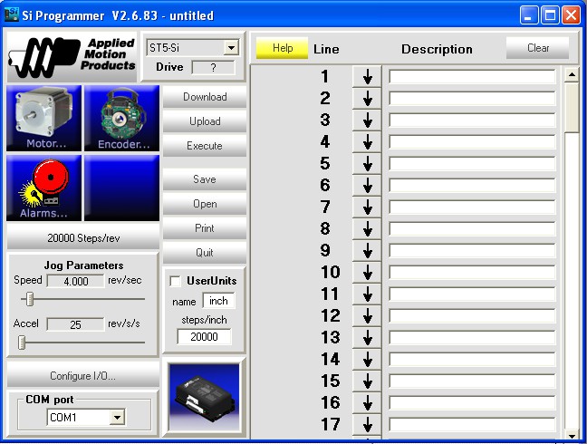This screenshot has width=587, height=444.
Task: Click the arrow button for line 12
Action: point(367,315)
